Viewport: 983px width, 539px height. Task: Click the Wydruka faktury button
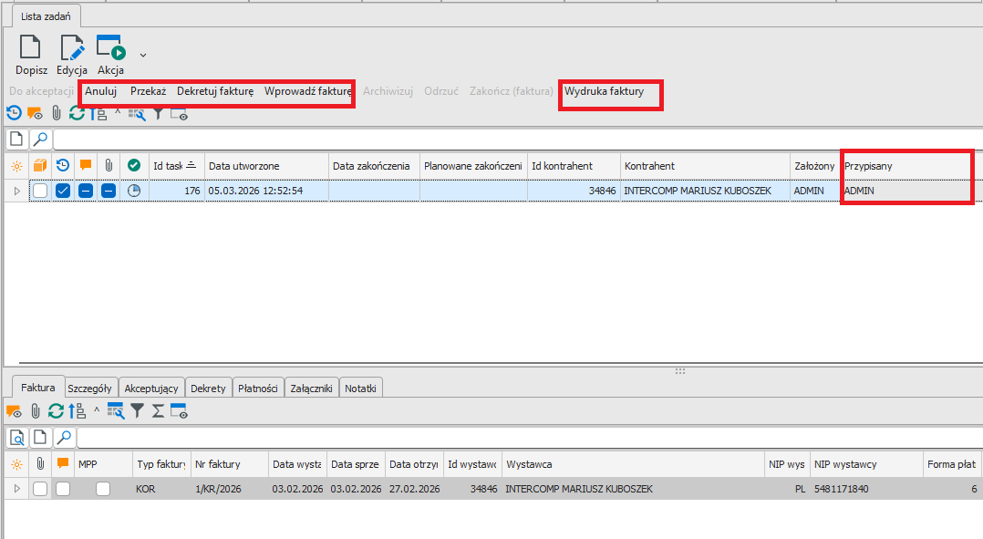pyautogui.click(x=604, y=92)
